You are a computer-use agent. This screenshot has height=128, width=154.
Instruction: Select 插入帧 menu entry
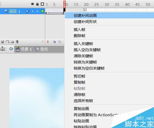109,29
